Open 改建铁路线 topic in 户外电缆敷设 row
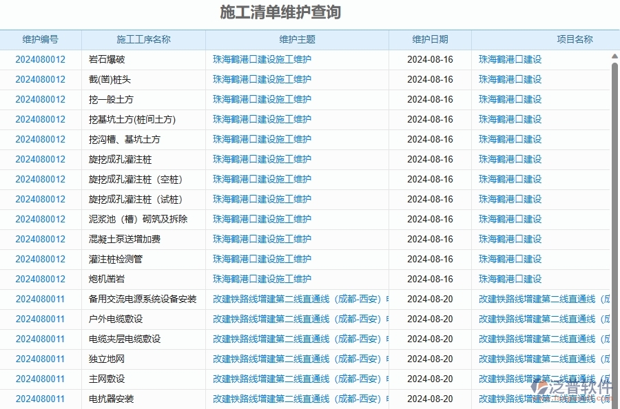Image resolution: width=620 pixels, height=409 pixels. (296, 319)
